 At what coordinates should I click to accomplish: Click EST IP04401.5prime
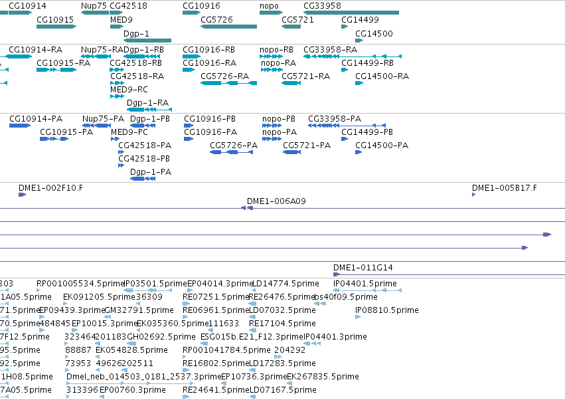coord(365,284)
